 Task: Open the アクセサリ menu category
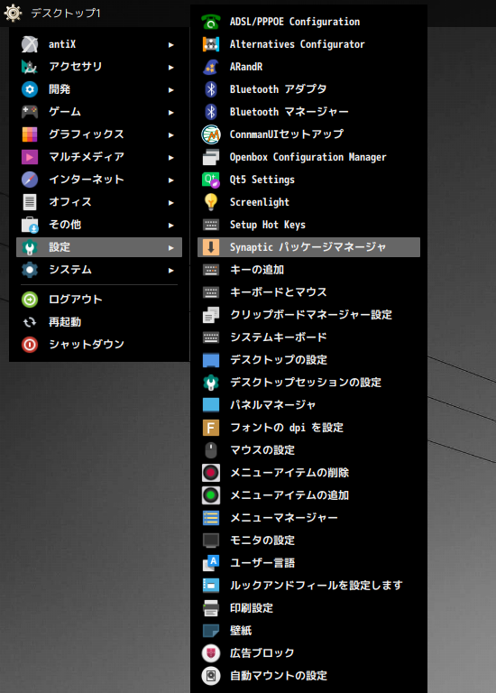click(99, 67)
